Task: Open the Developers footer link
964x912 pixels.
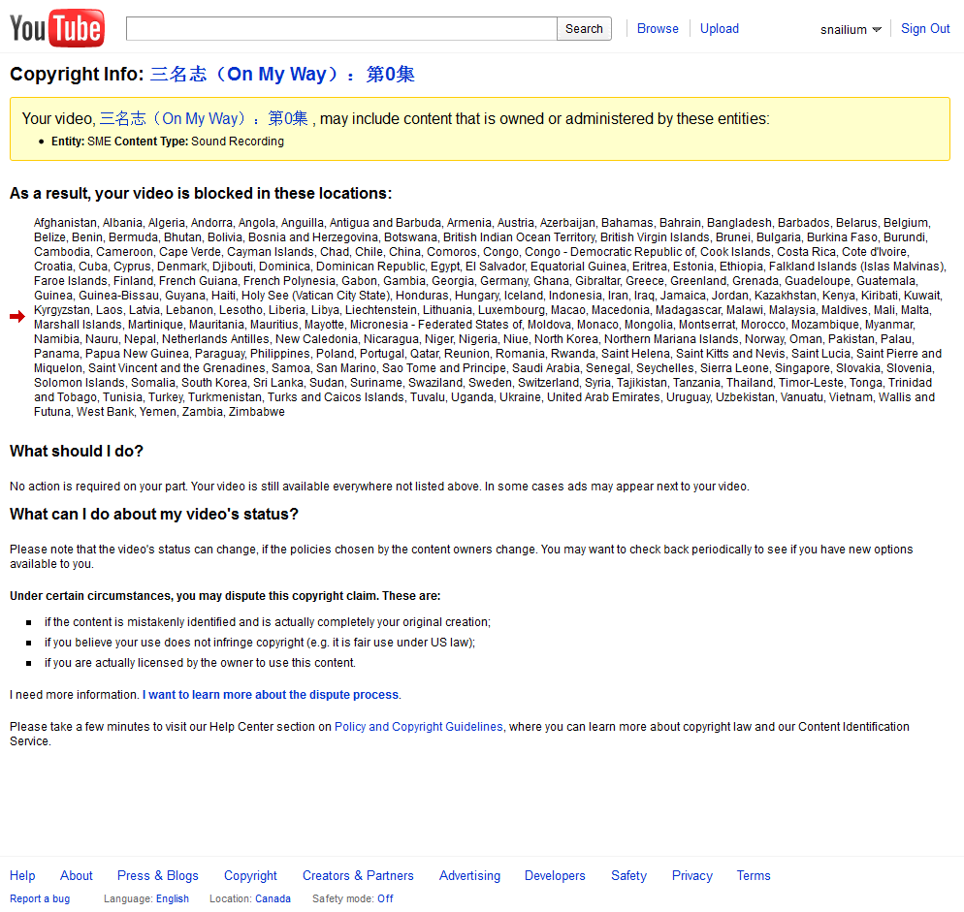Action: [x=555, y=875]
